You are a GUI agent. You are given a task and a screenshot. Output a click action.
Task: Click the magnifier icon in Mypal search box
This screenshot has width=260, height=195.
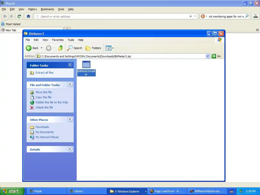247,16
